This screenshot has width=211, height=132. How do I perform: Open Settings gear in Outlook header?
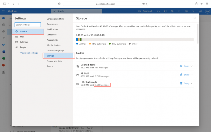[186, 11]
